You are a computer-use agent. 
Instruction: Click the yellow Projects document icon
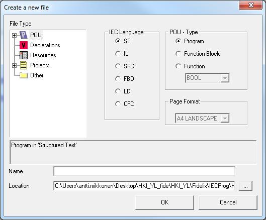pyautogui.click(x=24, y=65)
